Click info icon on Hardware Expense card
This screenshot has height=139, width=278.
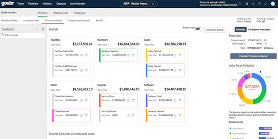(128, 55)
